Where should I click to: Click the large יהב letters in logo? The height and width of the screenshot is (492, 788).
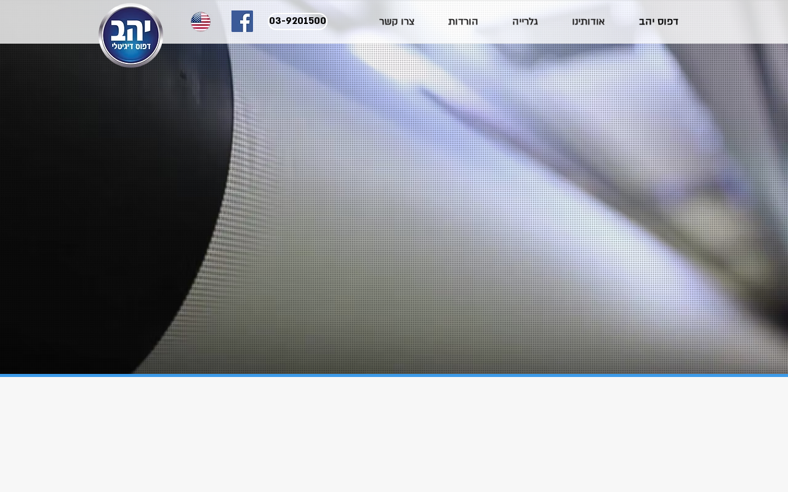(x=131, y=28)
